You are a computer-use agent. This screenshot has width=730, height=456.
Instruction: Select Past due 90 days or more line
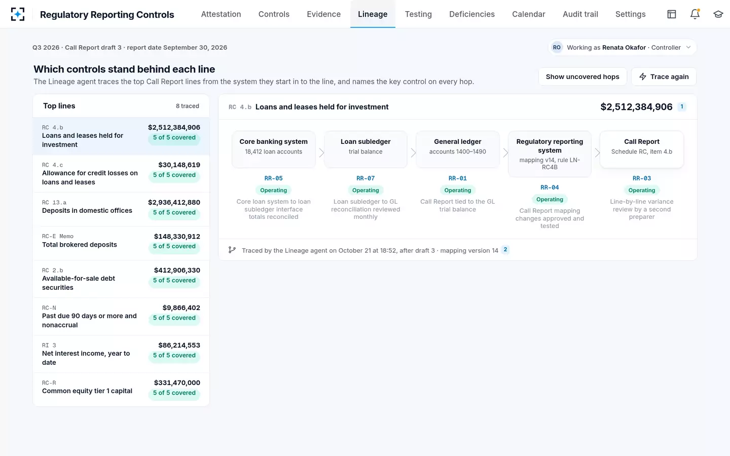pyautogui.click(x=121, y=317)
